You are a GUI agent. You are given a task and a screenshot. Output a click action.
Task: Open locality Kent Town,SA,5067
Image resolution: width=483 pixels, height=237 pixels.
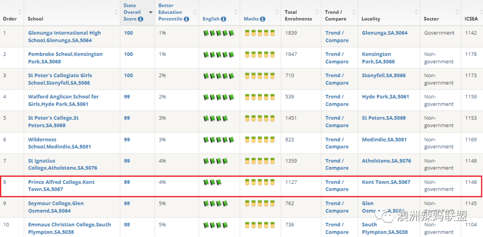pos(386,182)
